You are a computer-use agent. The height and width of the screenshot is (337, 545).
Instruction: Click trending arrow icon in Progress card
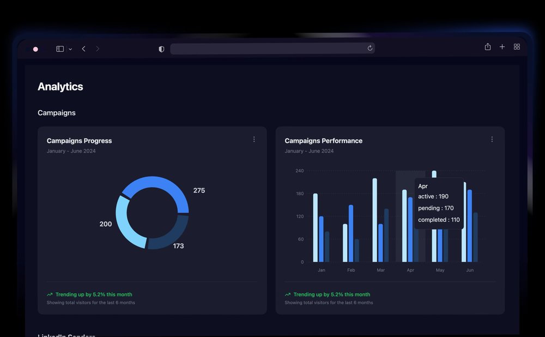point(50,294)
